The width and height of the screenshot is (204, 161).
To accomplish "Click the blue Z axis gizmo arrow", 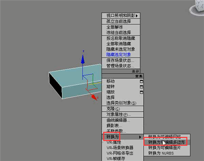I will pos(83,59).
